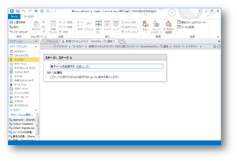237x161 pixels.
Task: Click ローカル変数 (Local Variables) icon
Action: click(179, 27)
